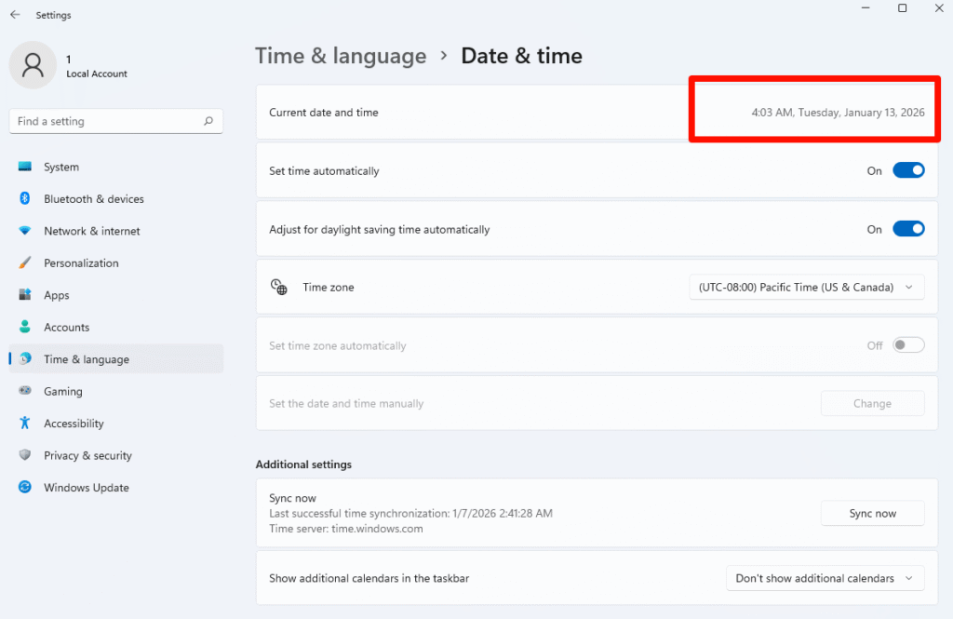This screenshot has width=953, height=619.
Task: Select the Accounts icon in sidebar
Action: coord(23,327)
